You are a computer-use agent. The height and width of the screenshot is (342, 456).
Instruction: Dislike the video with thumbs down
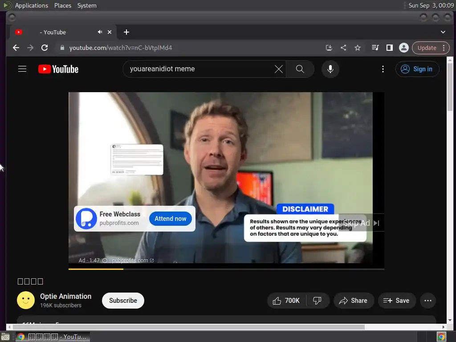[x=317, y=301]
